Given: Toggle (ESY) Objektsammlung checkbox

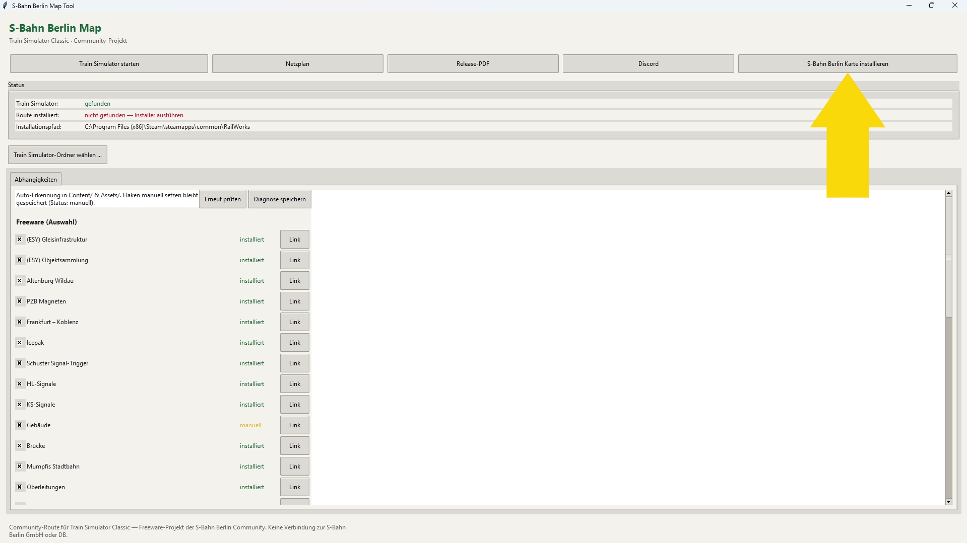Looking at the screenshot, I should [20, 260].
